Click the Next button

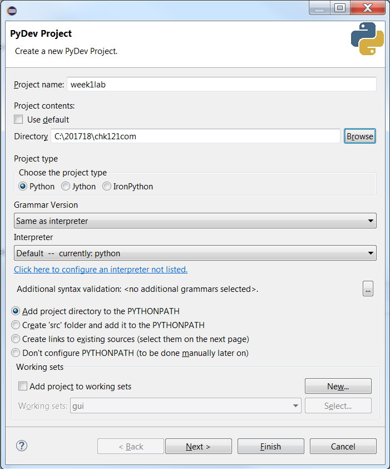pyautogui.click(x=198, y=446)
